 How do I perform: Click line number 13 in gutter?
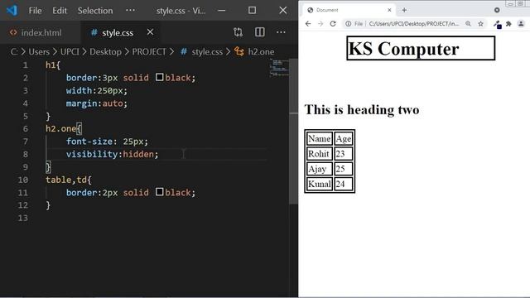(x=23, y=218)
